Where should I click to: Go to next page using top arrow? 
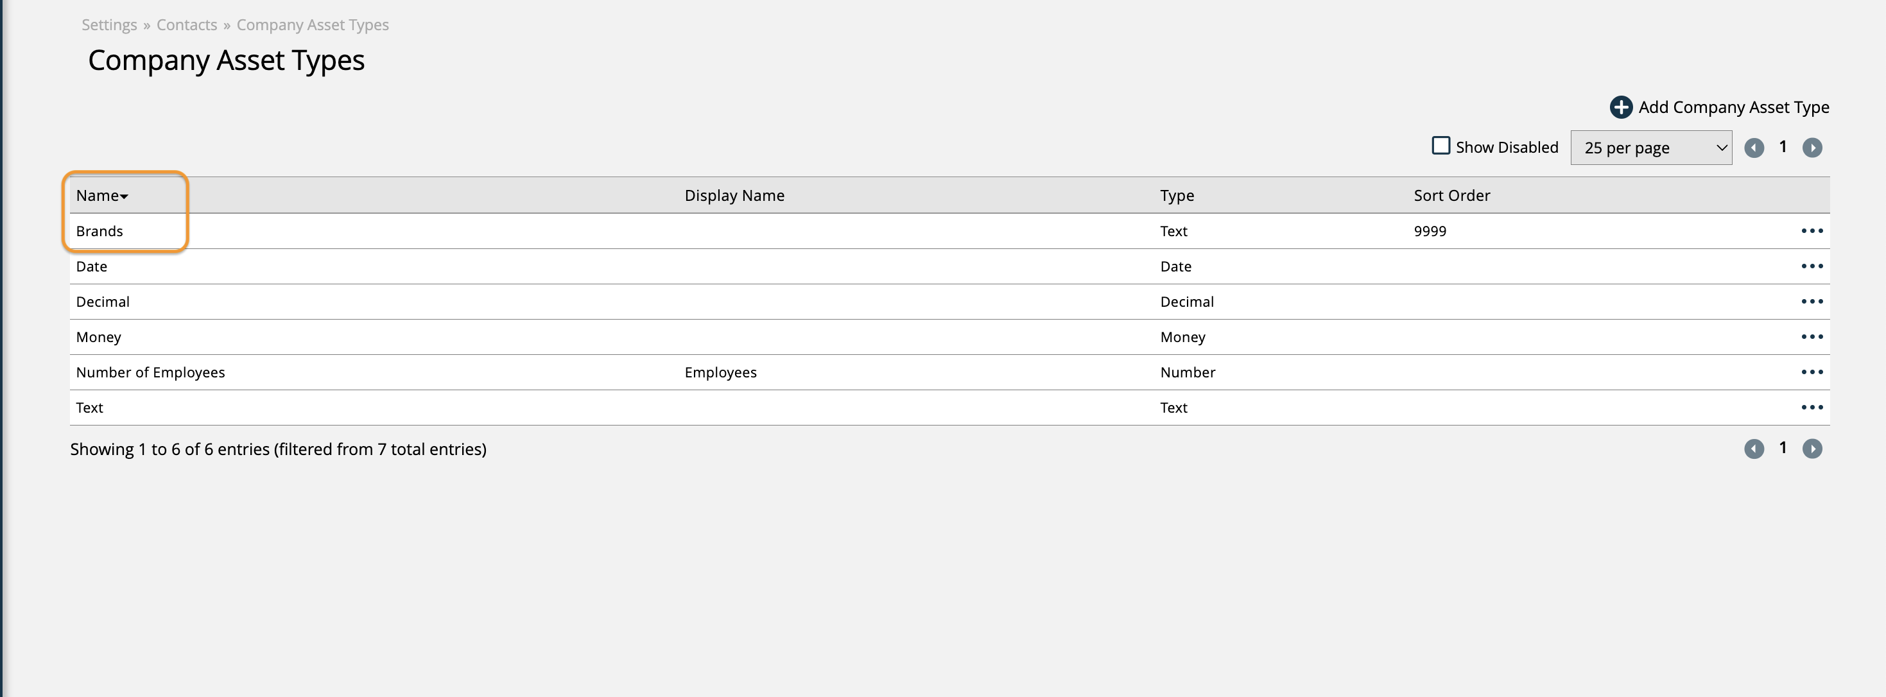pyautogui.click(x=1812, y=148)
